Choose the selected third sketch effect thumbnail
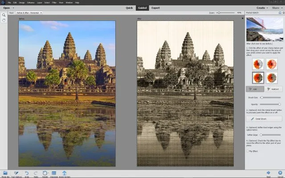Screen dimensions: 285x178 (258, 78)
